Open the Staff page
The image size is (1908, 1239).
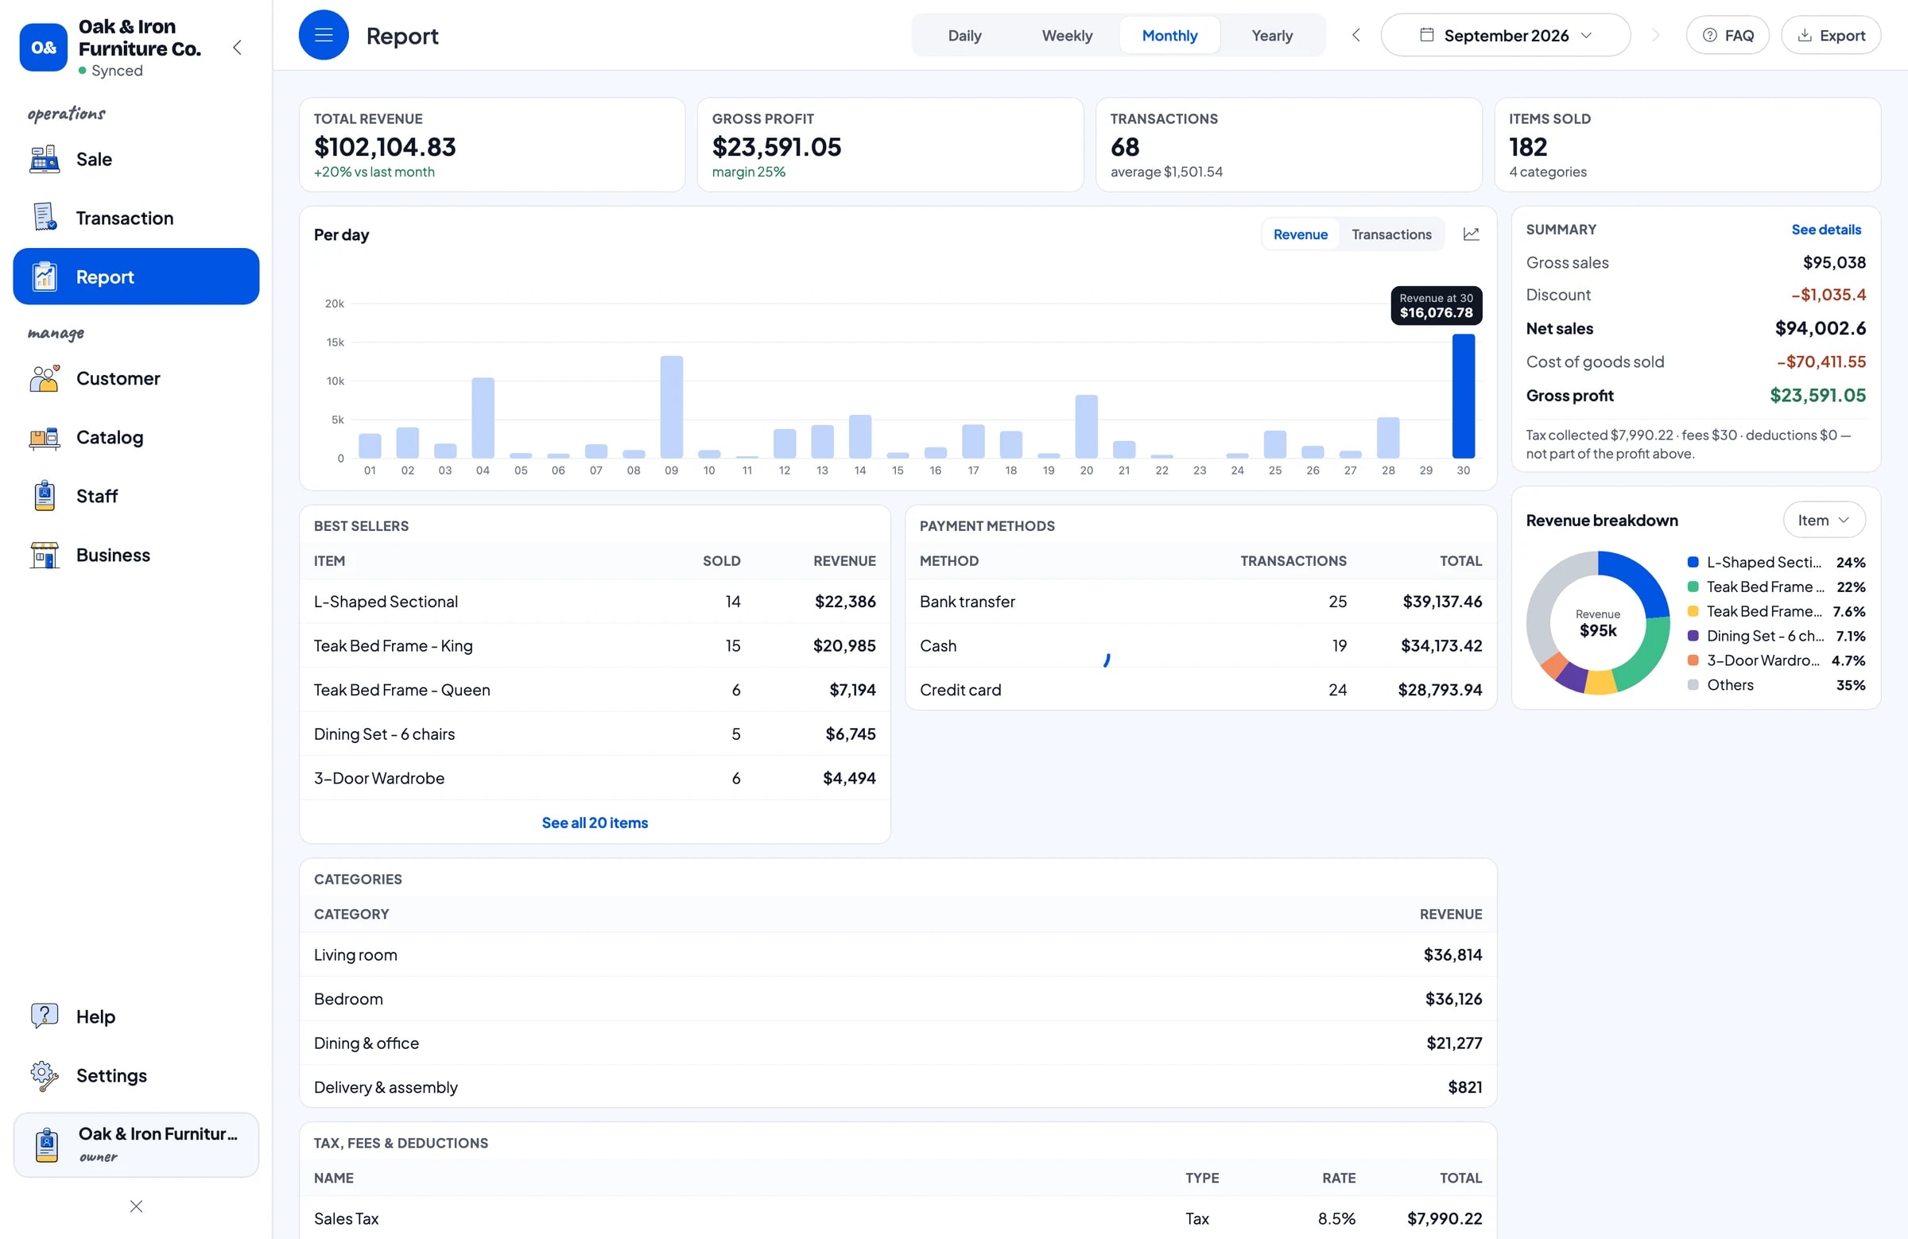point(136,496)
